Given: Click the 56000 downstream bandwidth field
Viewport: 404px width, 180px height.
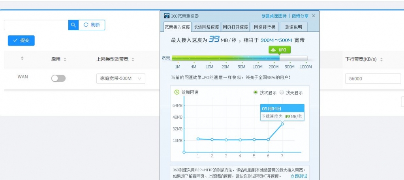Looking at the screenshot, I should click(x=373, y=79).
